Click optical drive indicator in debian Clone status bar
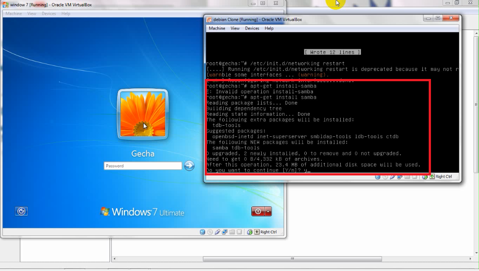This screenshot has width=479, height=271. [x=385, y=177]
